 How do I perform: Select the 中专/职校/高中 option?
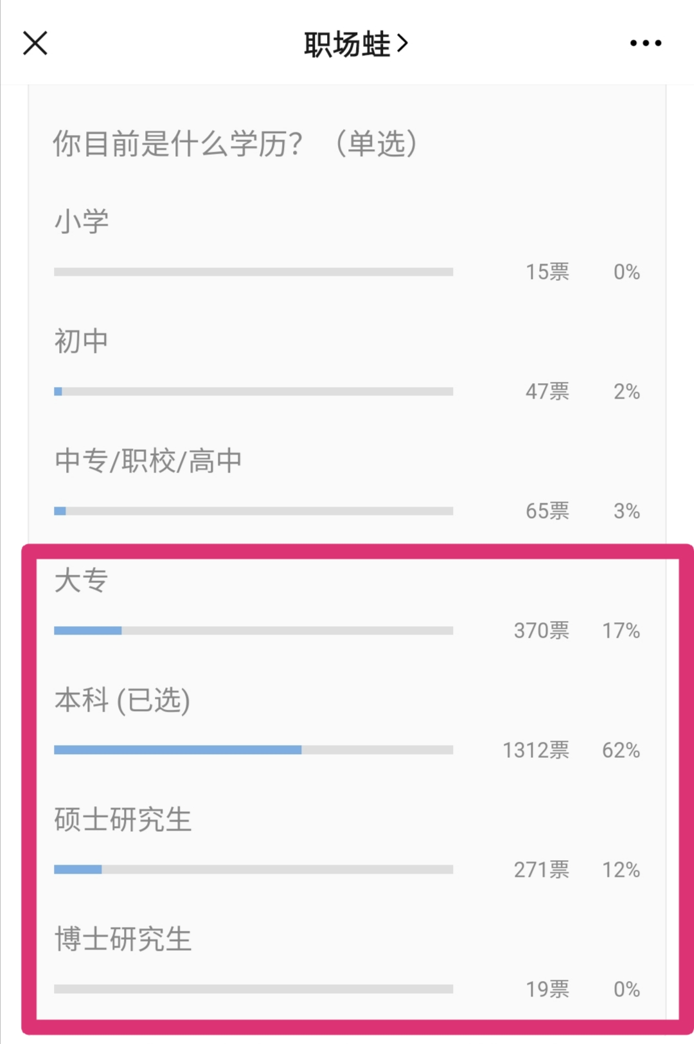click(148, 461)
